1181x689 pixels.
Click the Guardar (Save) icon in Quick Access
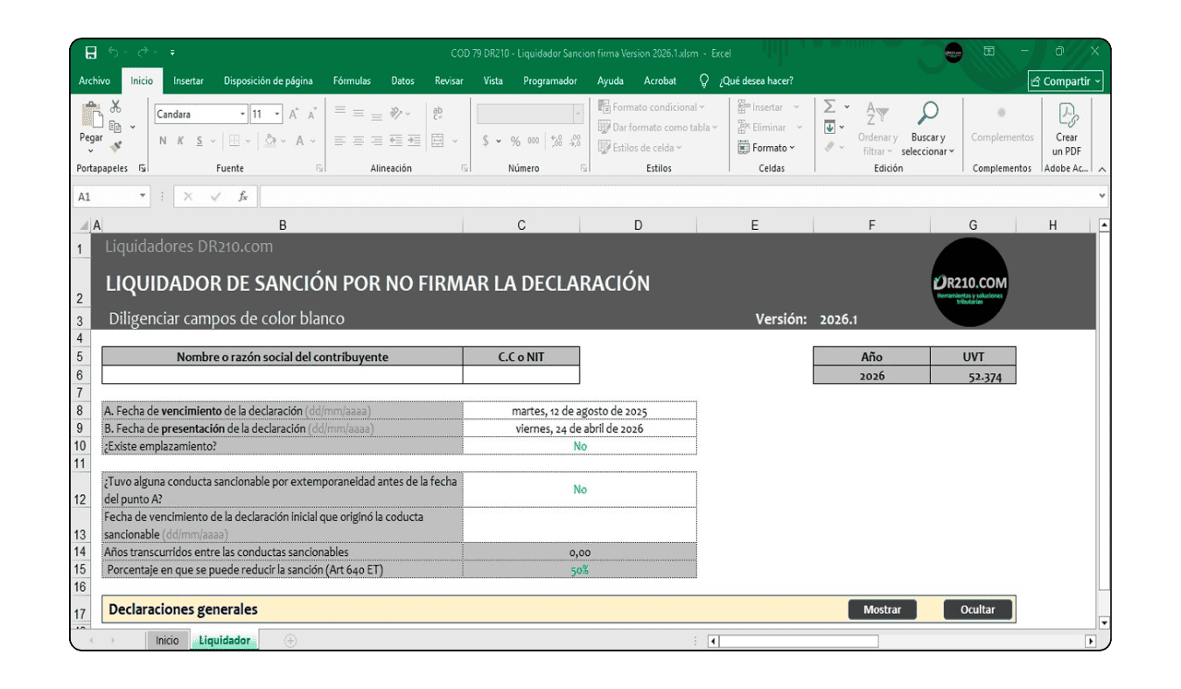pyautogui.click(x=90, y=52)
